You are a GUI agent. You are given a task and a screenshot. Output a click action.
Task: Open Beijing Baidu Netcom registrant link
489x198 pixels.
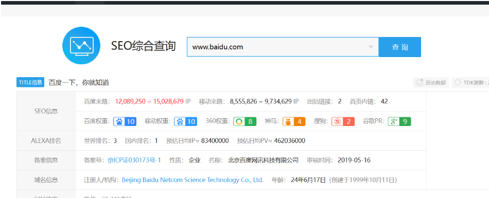point(193,180)
